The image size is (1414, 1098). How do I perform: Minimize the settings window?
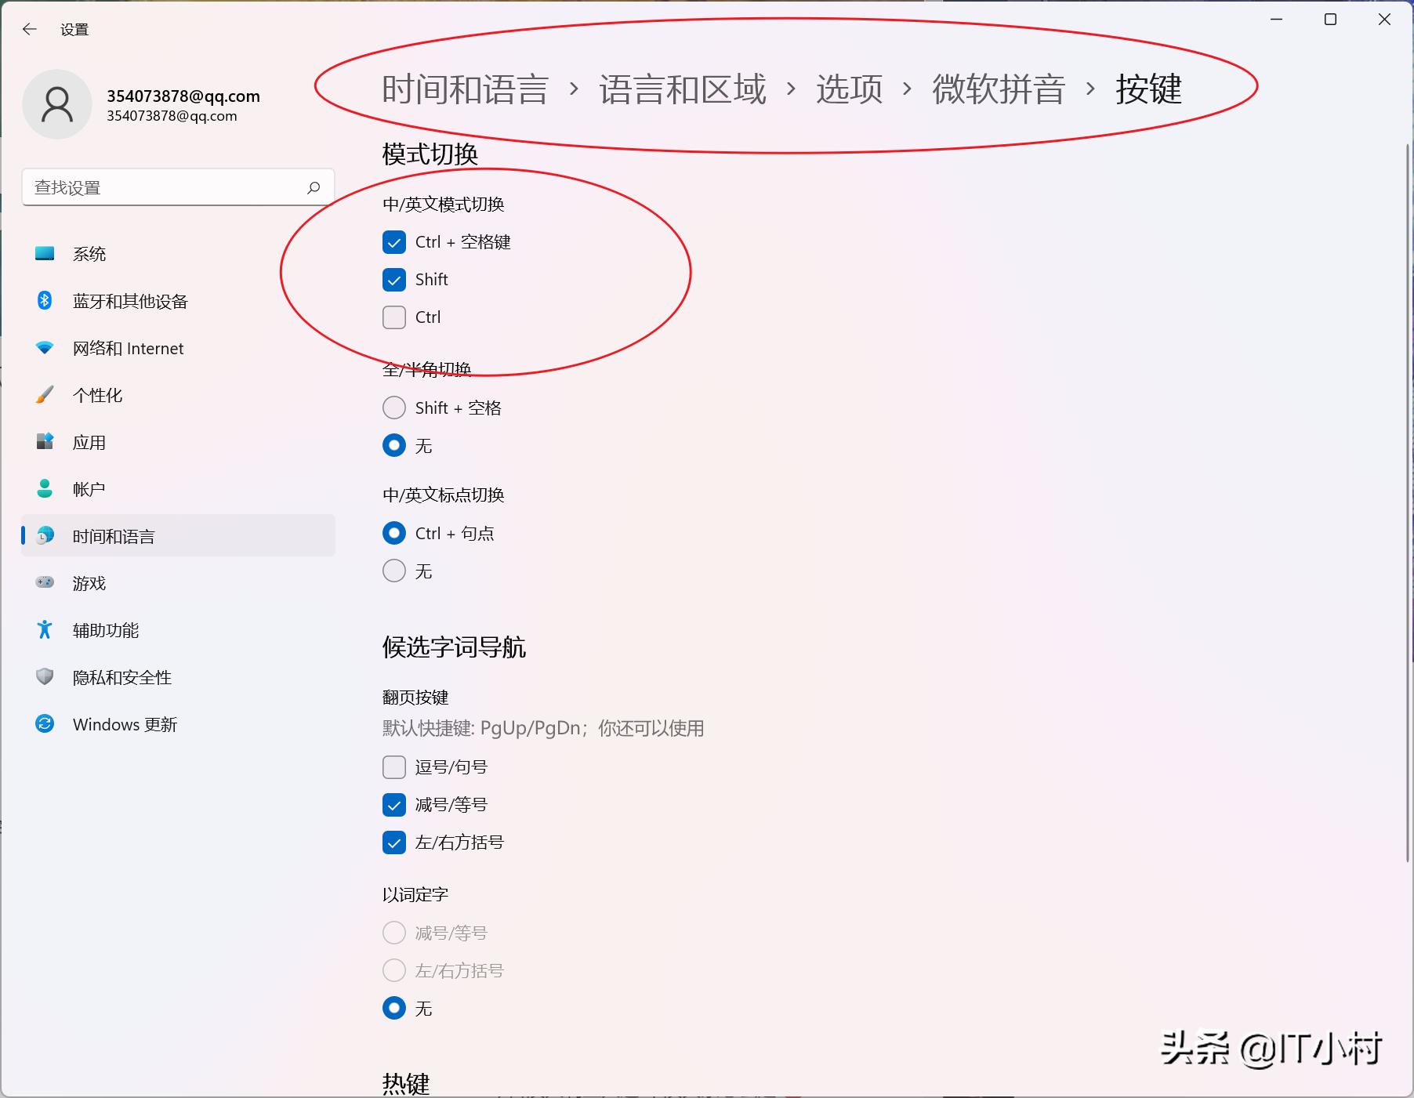tap(1277, 20)
